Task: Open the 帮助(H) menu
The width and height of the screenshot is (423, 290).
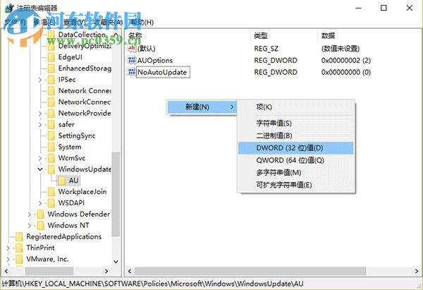Action: tap(142, 23)
